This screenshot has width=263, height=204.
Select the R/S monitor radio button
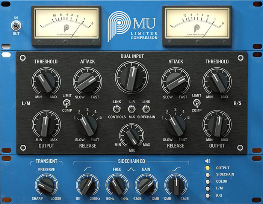click(207, 196)
